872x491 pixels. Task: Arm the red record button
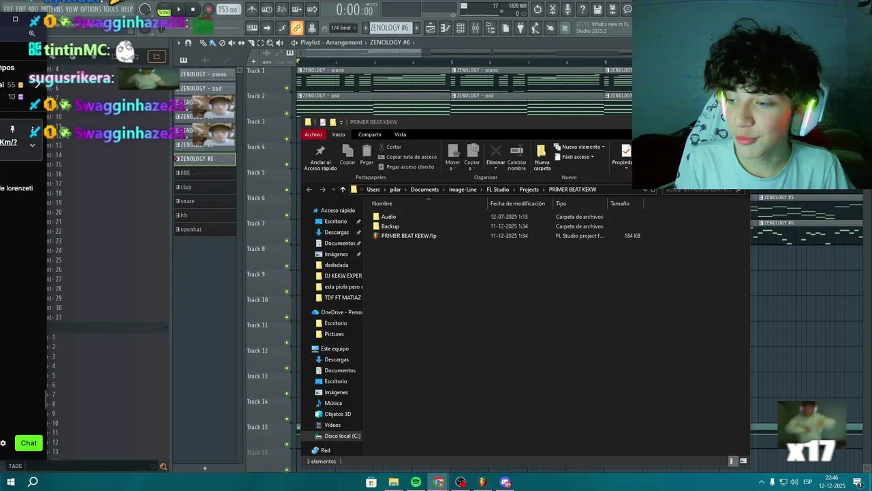[x=208, y=10]
